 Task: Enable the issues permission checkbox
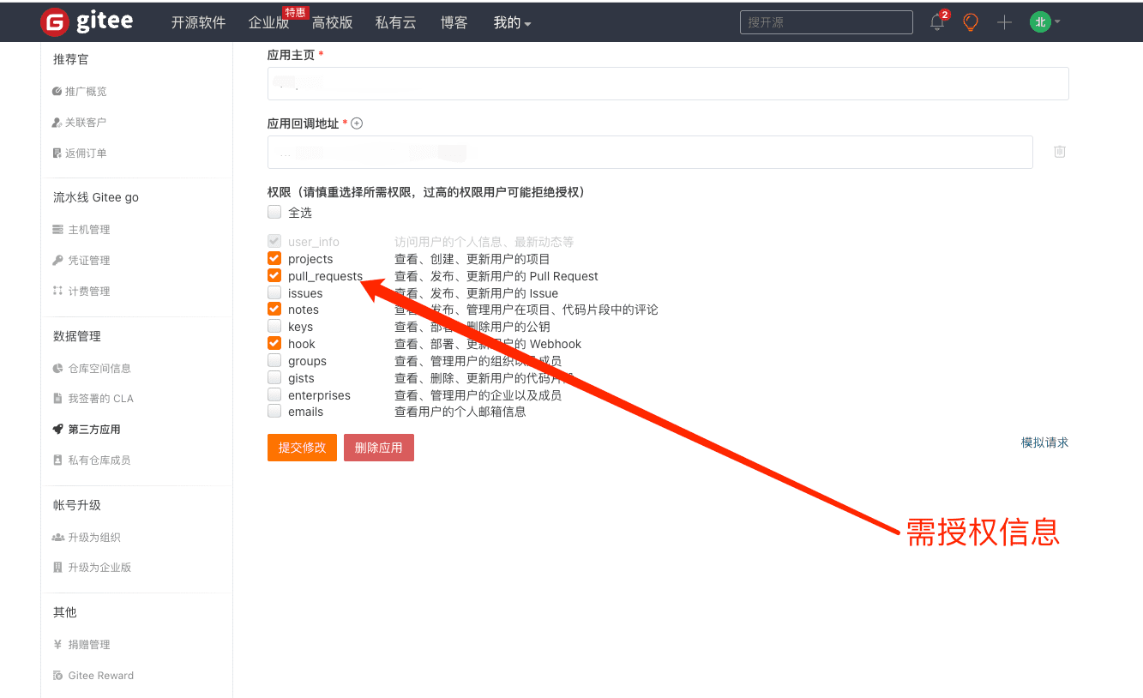click(274, 293)
